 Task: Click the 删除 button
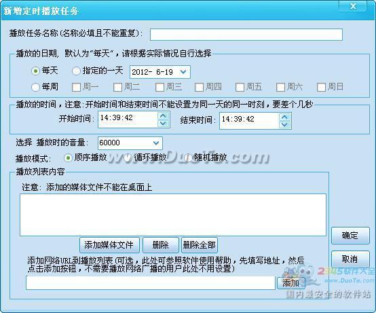point(161,245)
